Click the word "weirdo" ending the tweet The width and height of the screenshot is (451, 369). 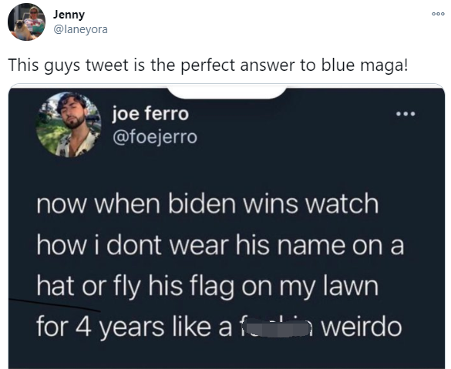362,327
